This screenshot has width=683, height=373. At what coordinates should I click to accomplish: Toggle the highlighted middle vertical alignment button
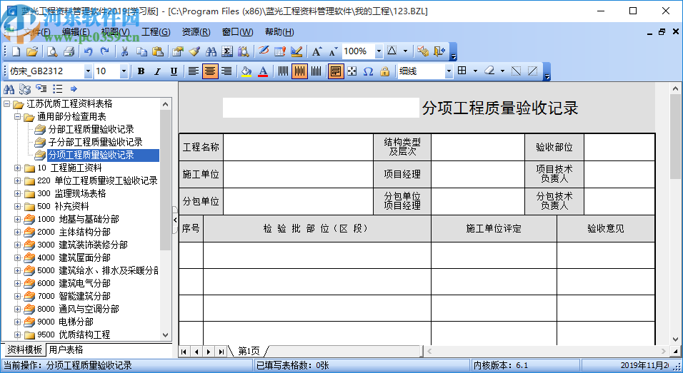[x=299, y=71]
